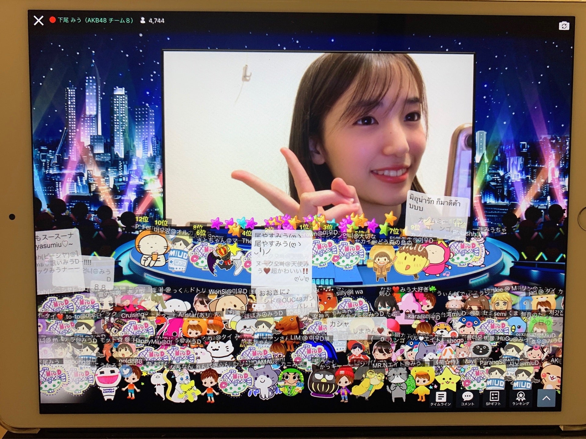Open the SPギフト gift list
This screenshot has width=586, height=439.
click(494, 398)
